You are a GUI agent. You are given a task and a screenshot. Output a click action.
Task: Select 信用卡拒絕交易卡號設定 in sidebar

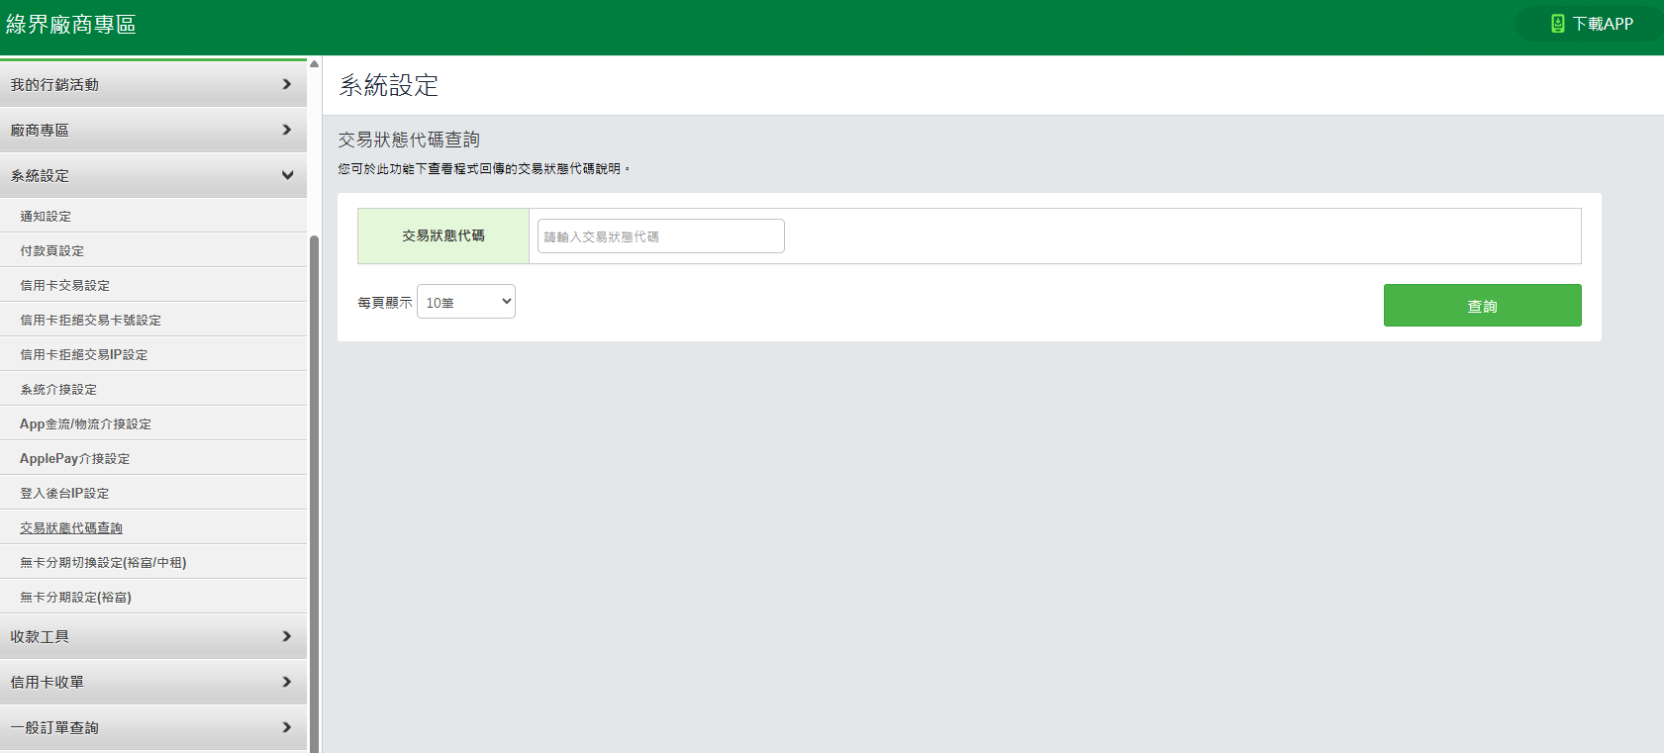click(x=91, y=321)
